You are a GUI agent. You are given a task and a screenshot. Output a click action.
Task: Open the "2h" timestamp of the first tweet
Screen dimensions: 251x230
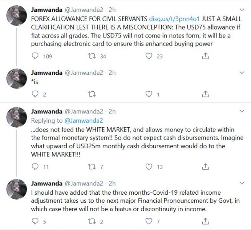point(112,10)
